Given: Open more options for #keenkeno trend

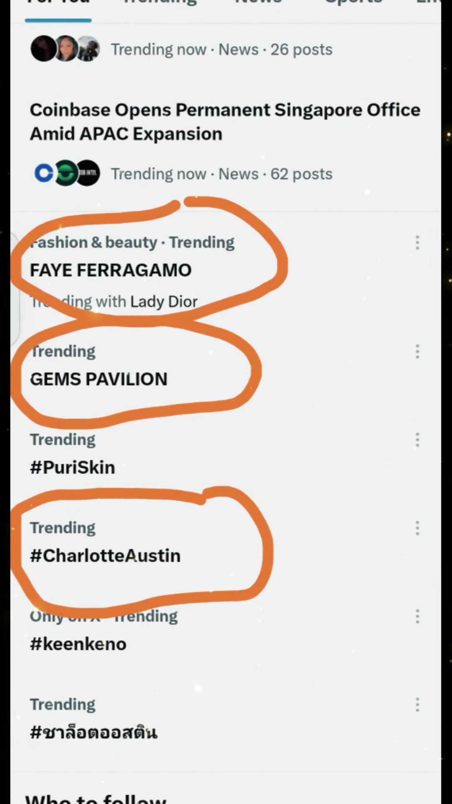Looking at the screenshot, I should (x=417, y=616).
